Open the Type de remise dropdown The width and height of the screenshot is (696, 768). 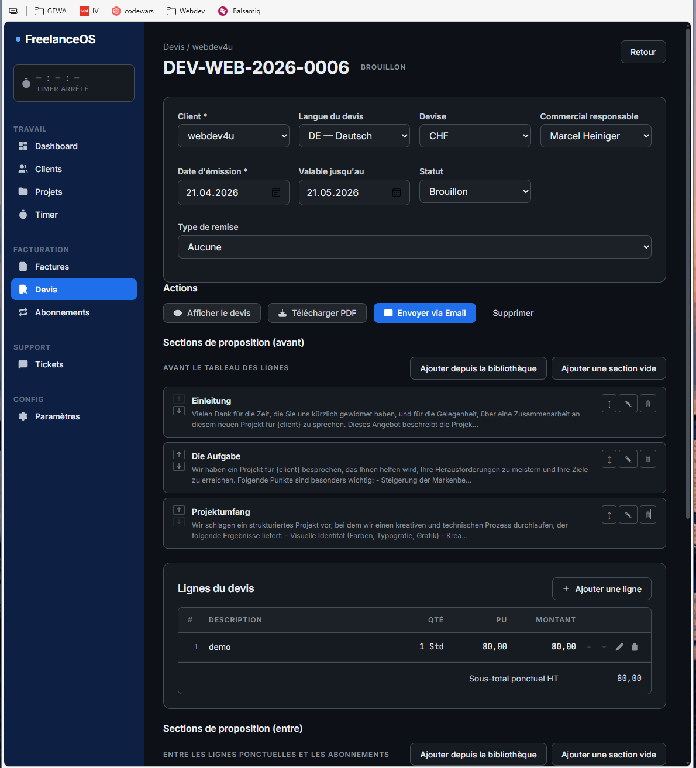click(414, 247)
